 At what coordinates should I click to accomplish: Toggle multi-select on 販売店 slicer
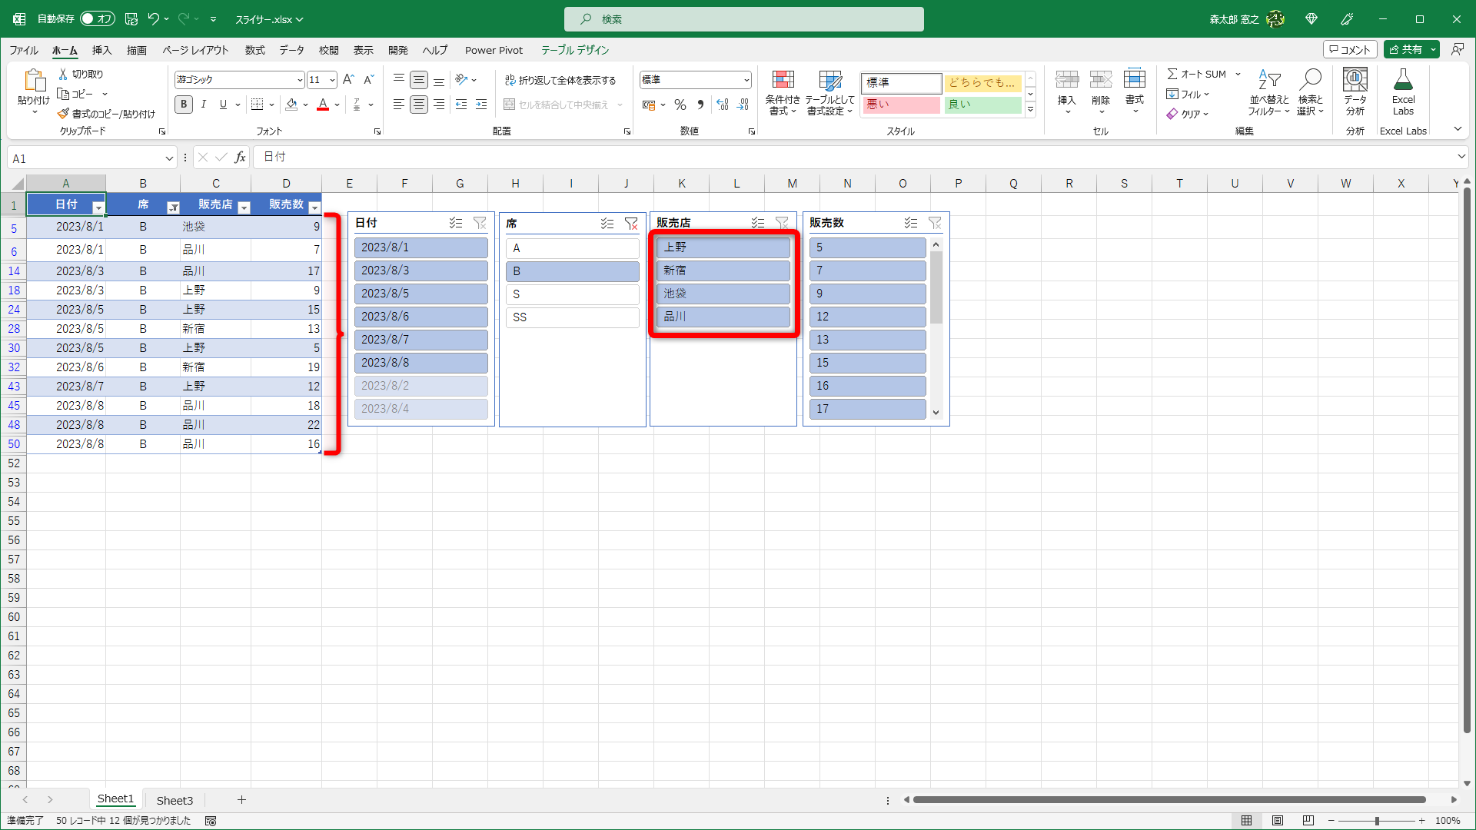coord(758,223)
